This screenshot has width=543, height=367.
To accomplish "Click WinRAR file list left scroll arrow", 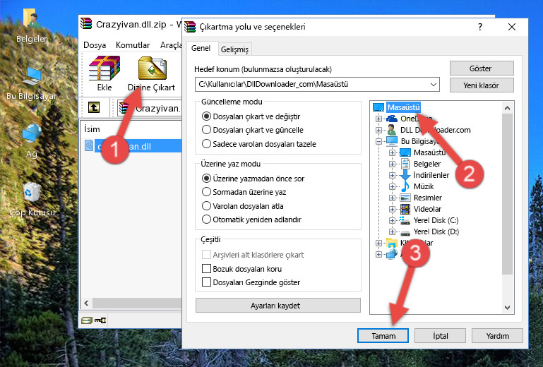I will point(86,303).
